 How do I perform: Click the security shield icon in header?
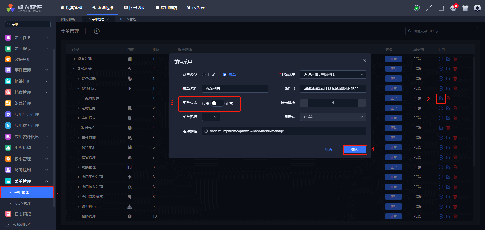point(416,8)
